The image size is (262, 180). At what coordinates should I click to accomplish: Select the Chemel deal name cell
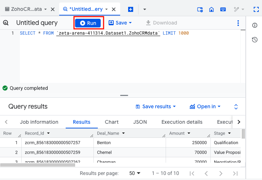[x=130, y=152]
